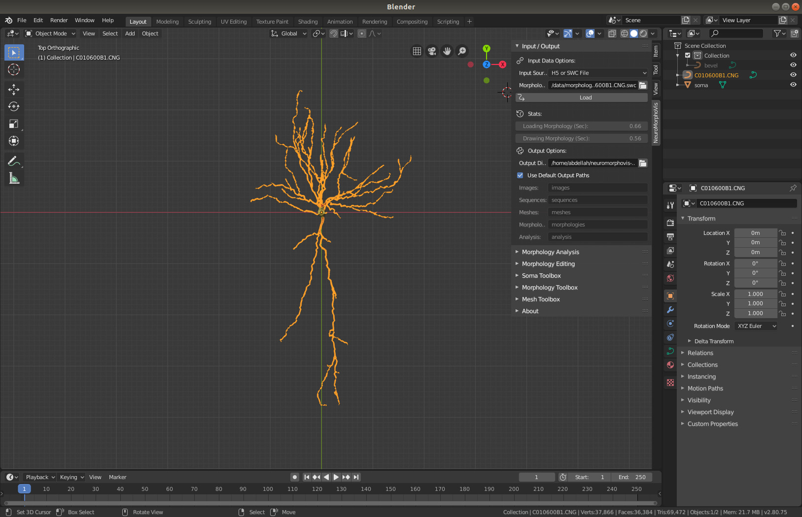Screen dimensions: 802x517
Task: Choose the Annotate pencil tool
Action: (x=14, y=161)
